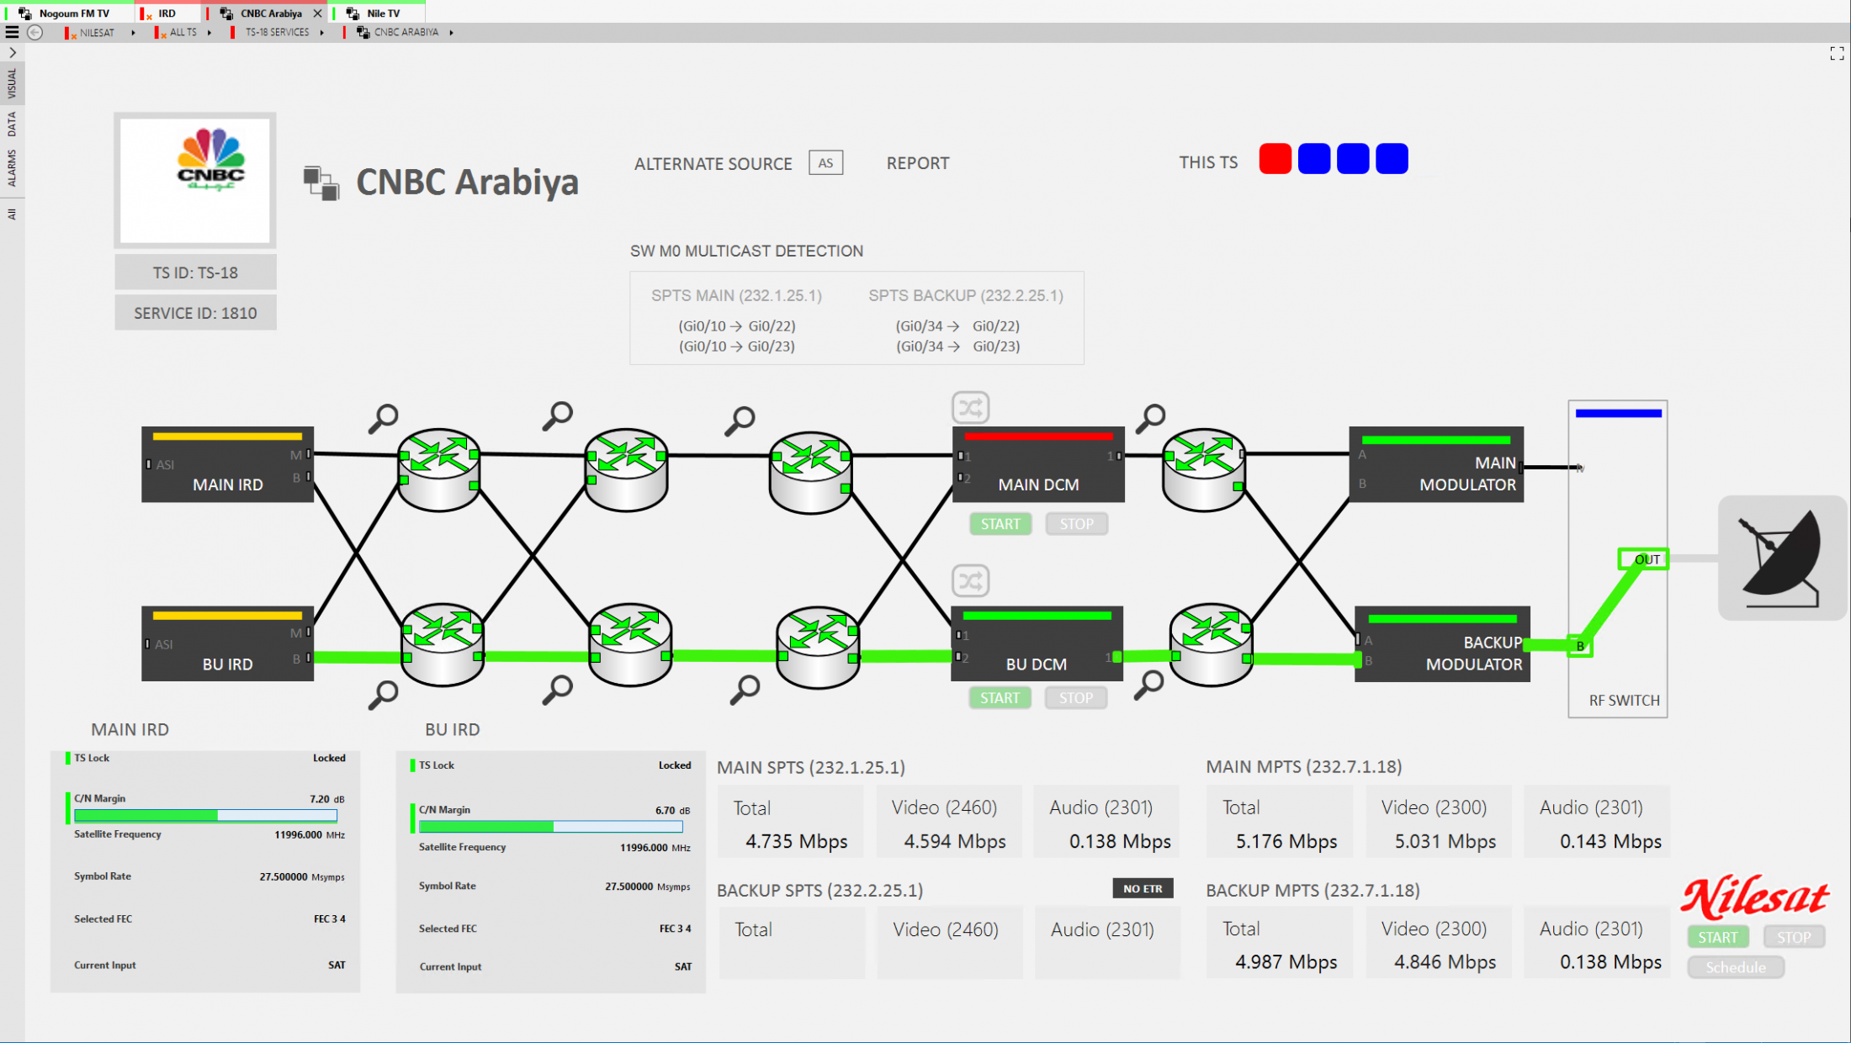Open magnifier above third main-path router
This screenshot has width=1851, height=1043.
740,421
